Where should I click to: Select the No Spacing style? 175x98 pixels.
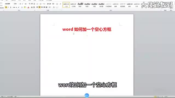click(x=73, y=5)
